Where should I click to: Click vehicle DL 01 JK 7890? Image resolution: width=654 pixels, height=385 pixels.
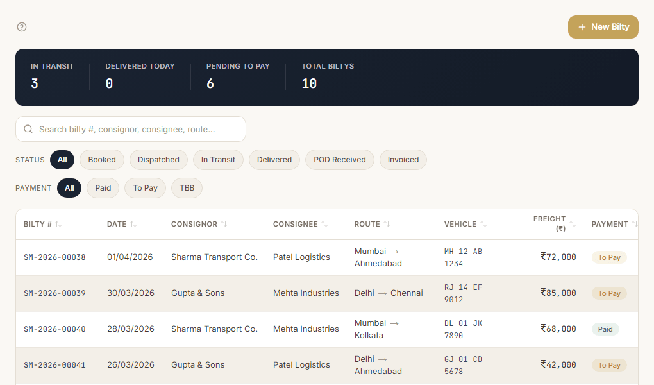click(463, 329)
